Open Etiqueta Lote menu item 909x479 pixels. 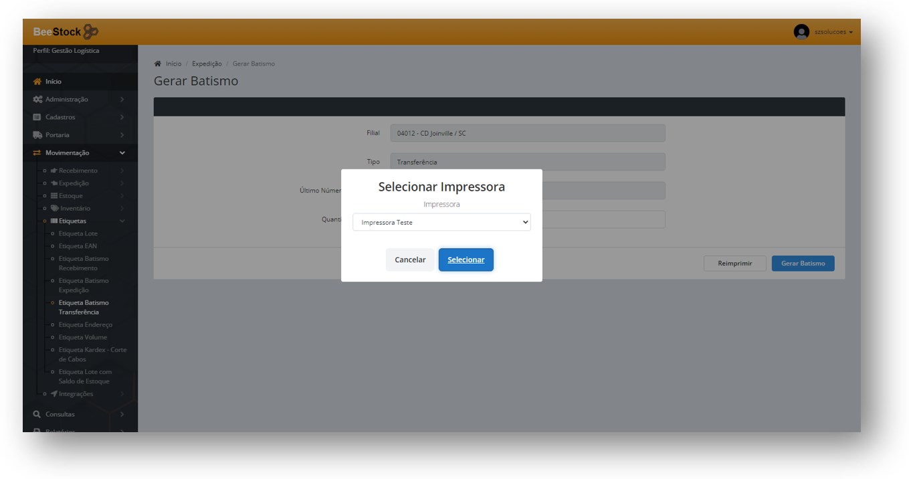[x=78, y=233]
